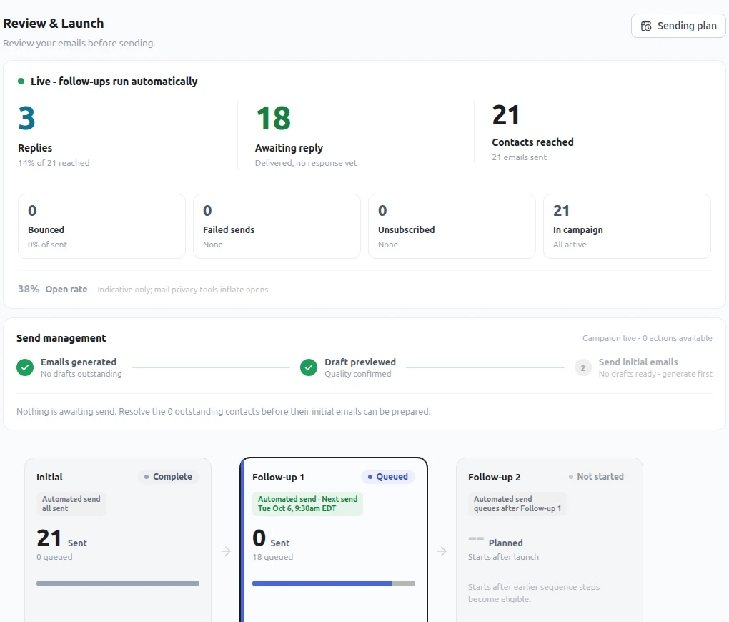This screenshot has width=729, height=622.
Task: Click '18 queued' text in Follow-up 1
Action: [272, 557]
